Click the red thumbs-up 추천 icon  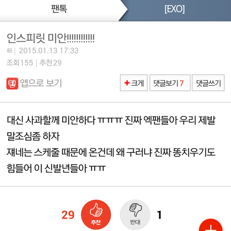point(96,215)
